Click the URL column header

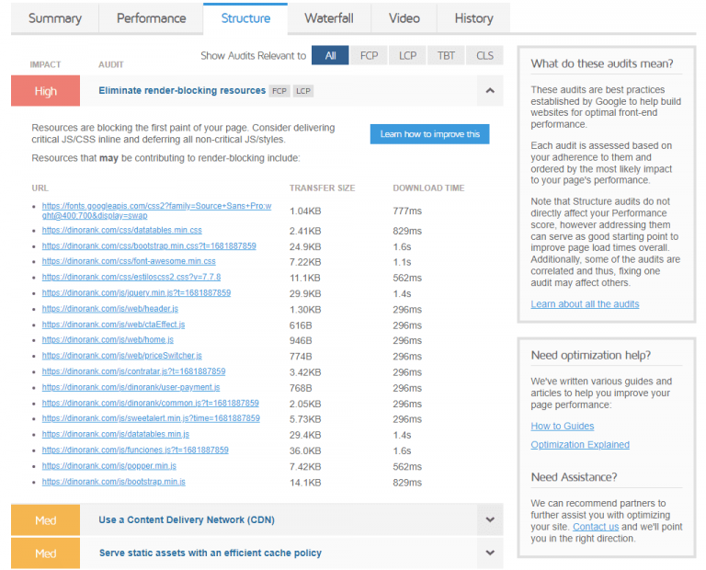point(40,188)
